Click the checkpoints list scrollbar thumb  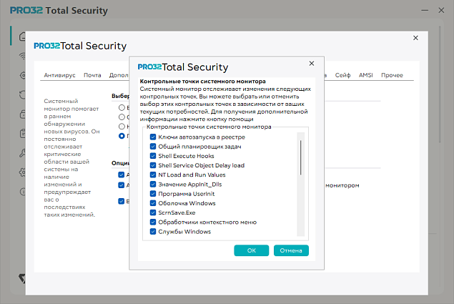coord(300,157)
